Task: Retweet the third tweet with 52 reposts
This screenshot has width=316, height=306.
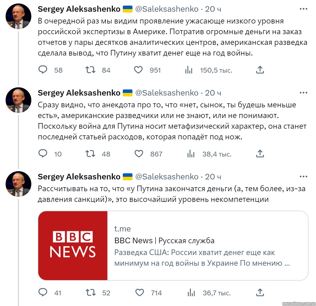Action: click(90, 293)
